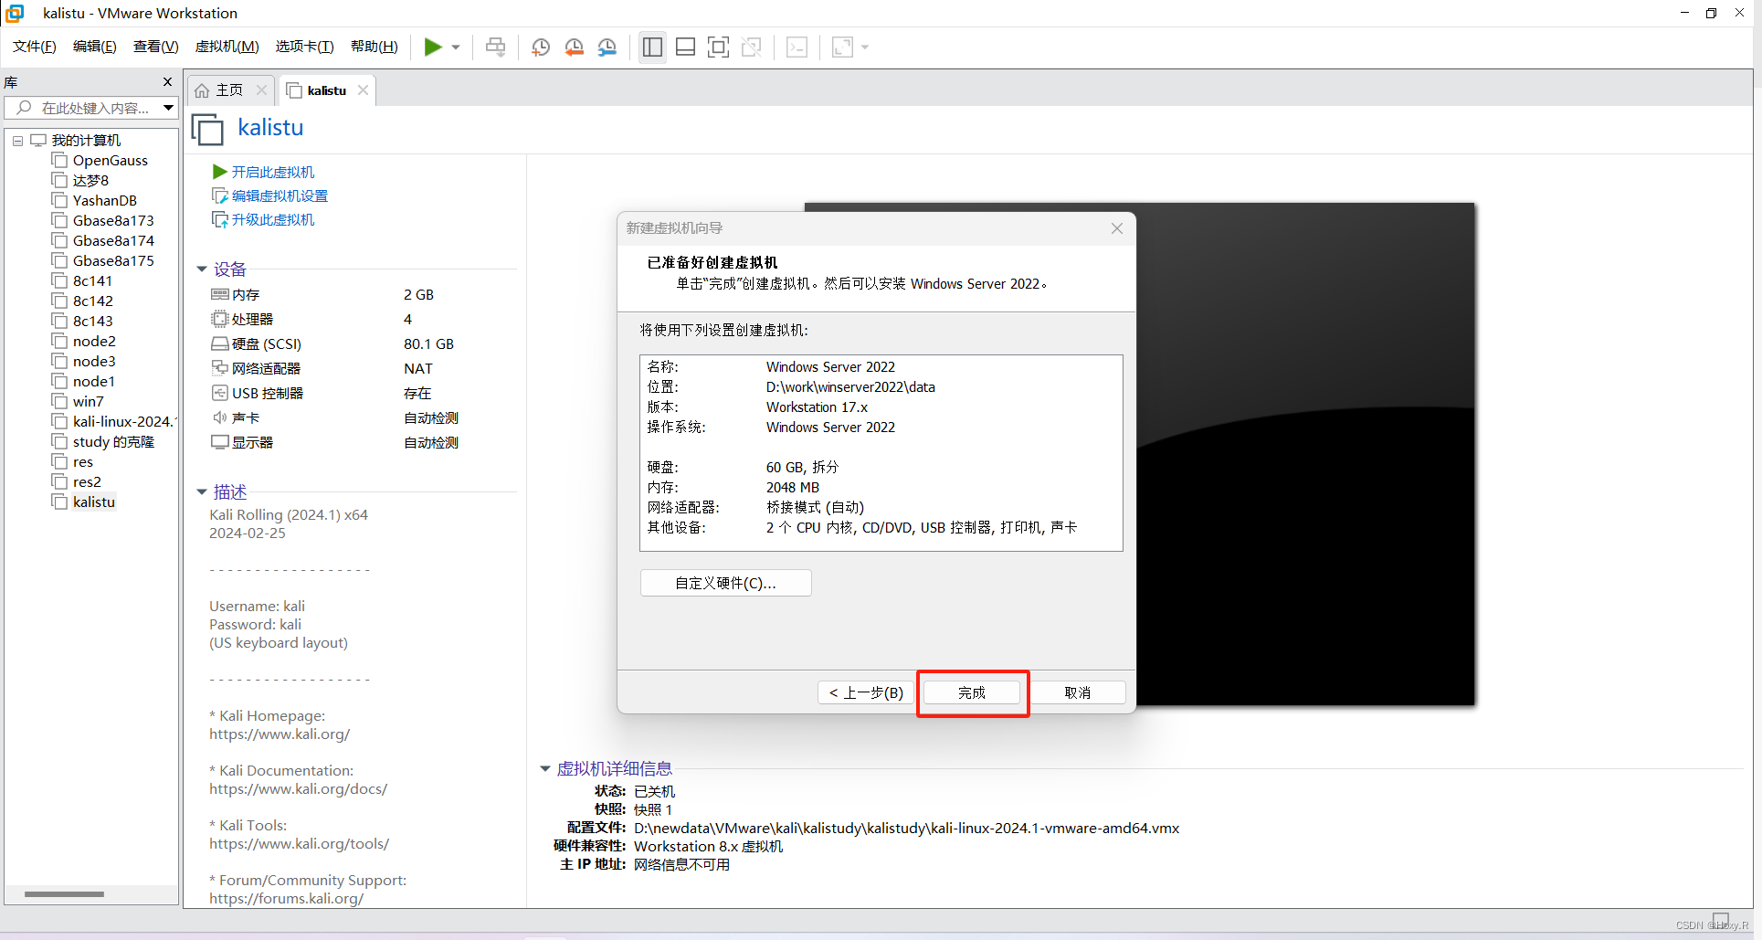Open the power options dropdown arrow beside play
The height and width of the screenshot is (940, 1762).
[456, 48]
